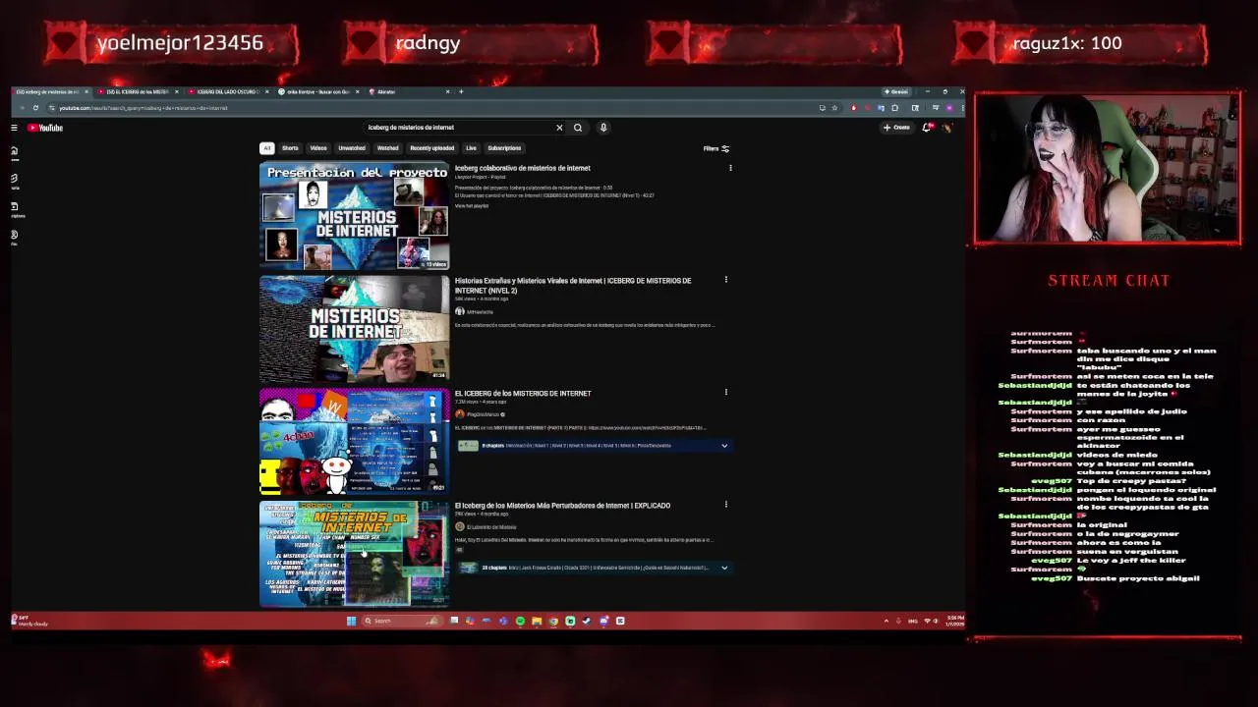This screenshot has height=707, width=1258.
Task: Switch to the Google search tab
Action: click(316, 92)
